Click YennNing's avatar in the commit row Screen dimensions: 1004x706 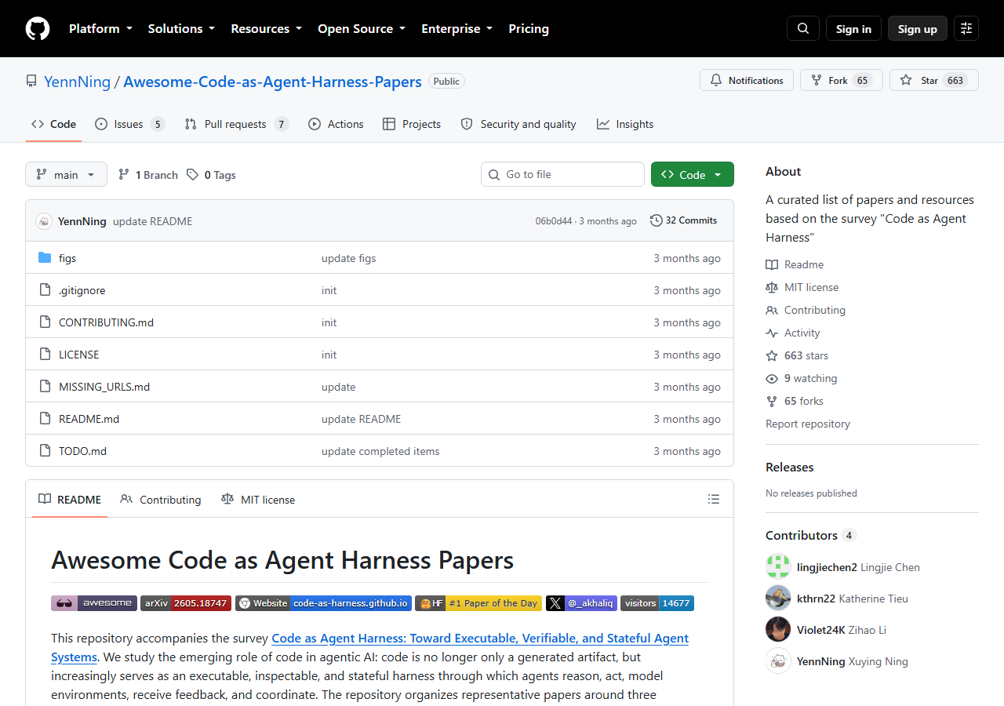[x=44, y=221]
